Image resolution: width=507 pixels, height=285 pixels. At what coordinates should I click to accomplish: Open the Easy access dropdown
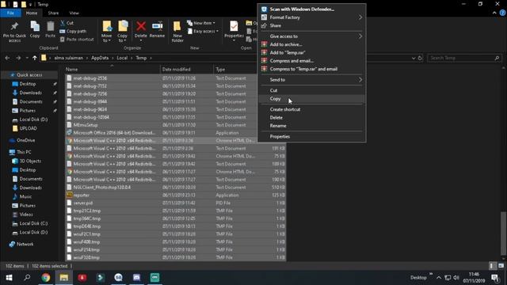click(203, 32)
